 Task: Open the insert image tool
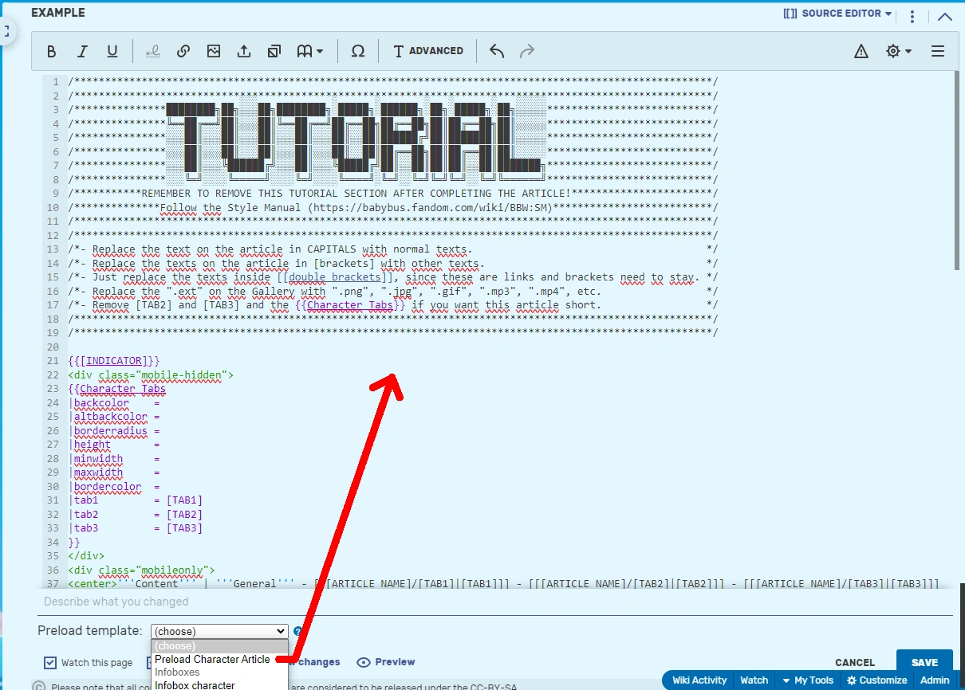[213, 50]
